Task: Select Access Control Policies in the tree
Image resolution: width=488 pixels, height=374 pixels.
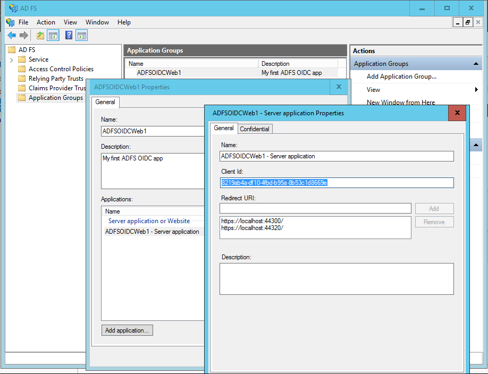Action: [x=61, y=69]
